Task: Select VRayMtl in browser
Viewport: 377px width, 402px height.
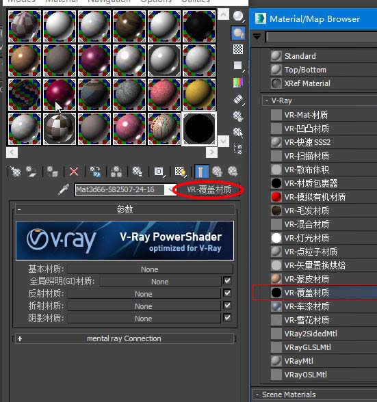Action: tap(324, 361)
